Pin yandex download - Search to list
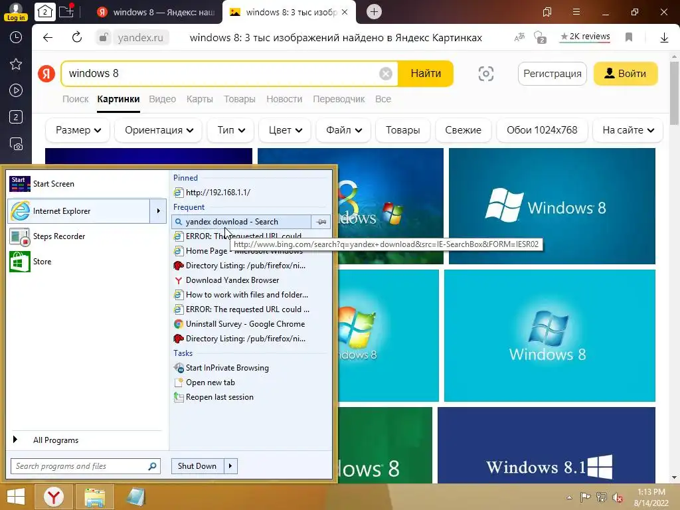This screenshot has width=680, height=510. pyautogui.click(x=321, y=222)
